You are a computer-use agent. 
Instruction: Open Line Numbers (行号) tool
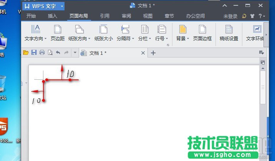pos(162,33)
